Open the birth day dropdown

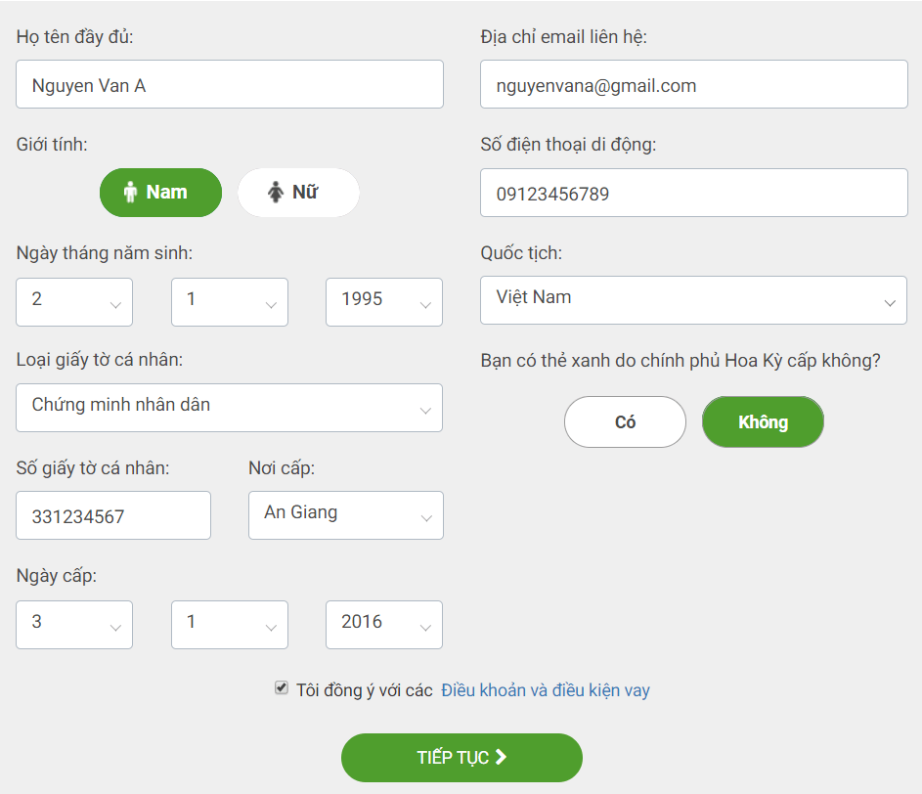pos(74,302)
